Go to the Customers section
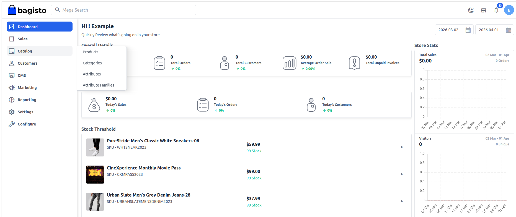516x217 pixels. click(27, 63)
